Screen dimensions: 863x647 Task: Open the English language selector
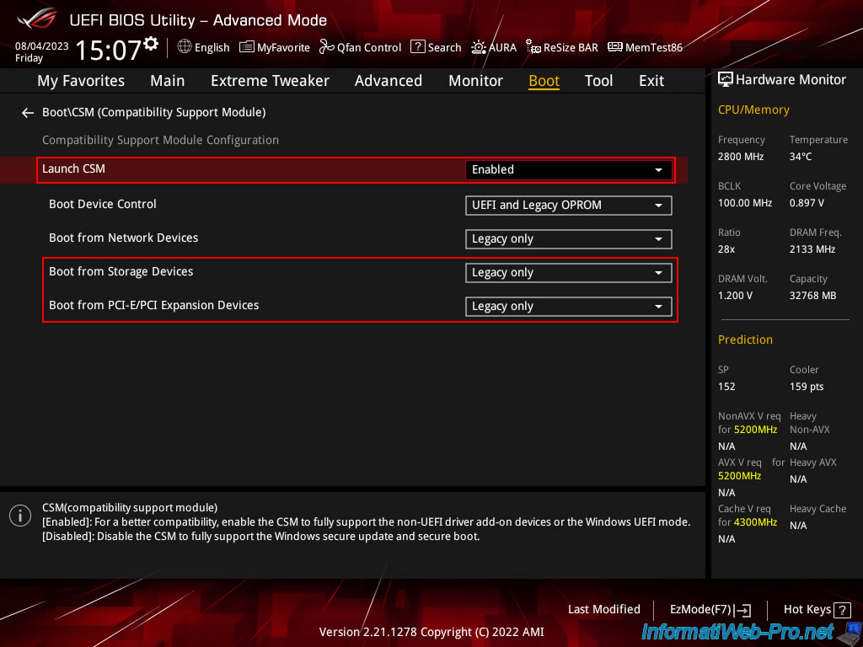pos(203,47)
